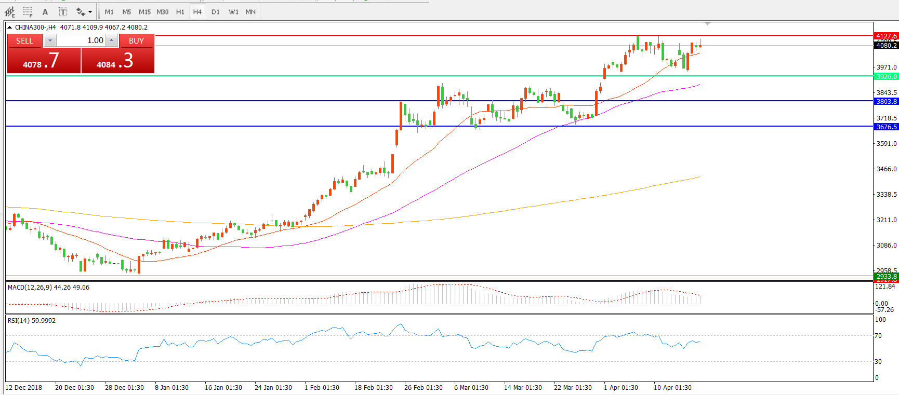The width and height of the screenshot is (899, 395).
Task: Set chart period to D1
Action: pos(215,11)
